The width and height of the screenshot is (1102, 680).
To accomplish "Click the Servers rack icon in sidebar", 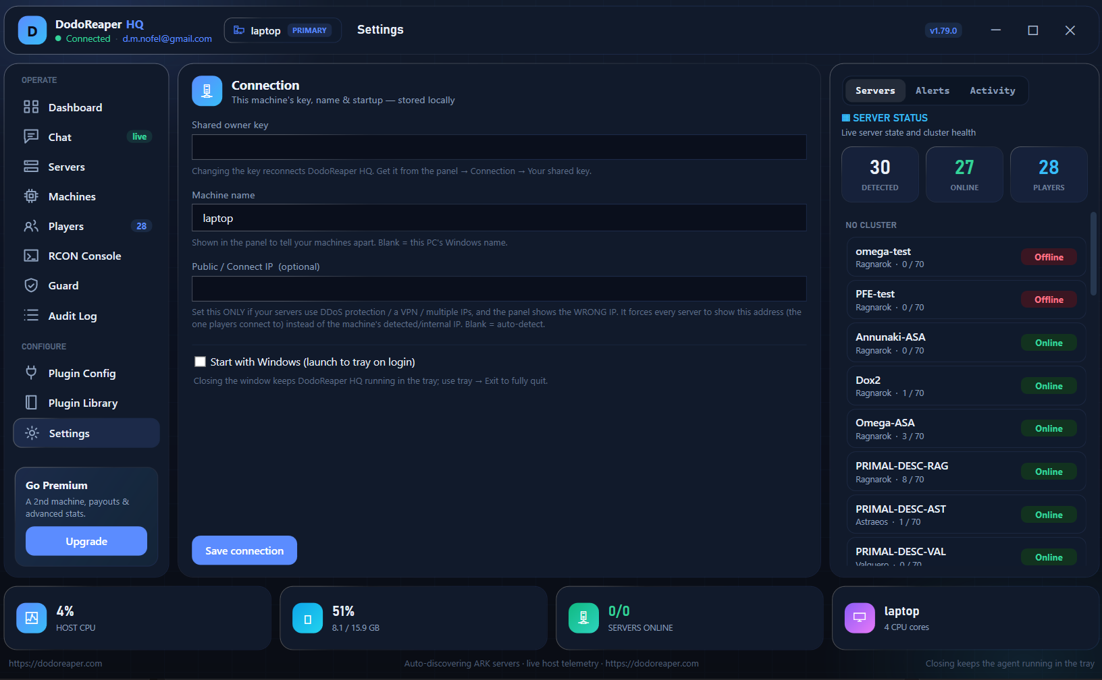I will pyautogui.click(x=31, y=166).
